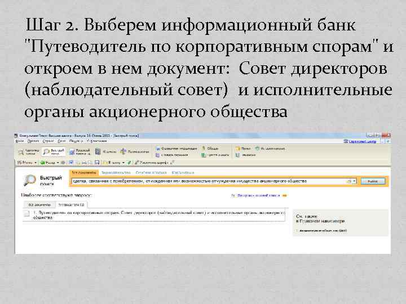This screenshot has height=304, width=406.
Task: Open the Помощь menu
Action: [x=76, y=141]
